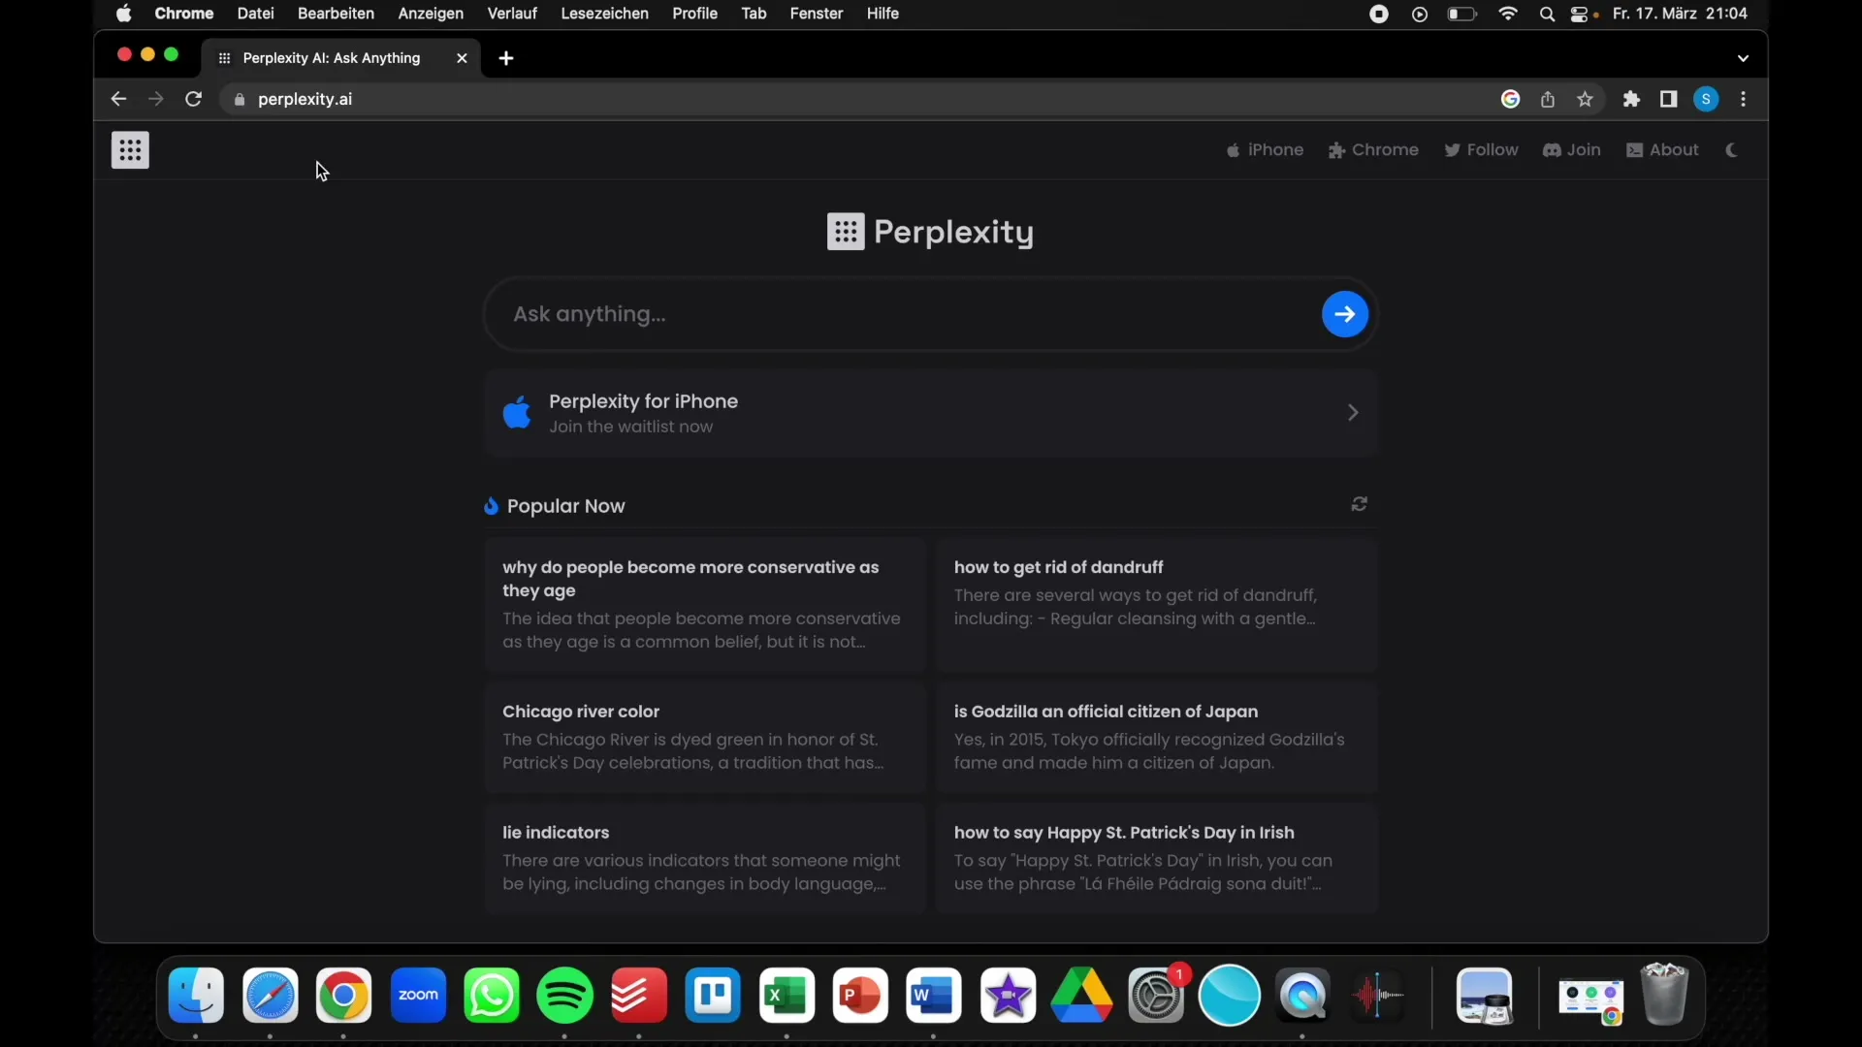This screenshot has height=1047, width=1862.
Task: Click the Zoom icon in the dock
Action: [x=417, y=995]
